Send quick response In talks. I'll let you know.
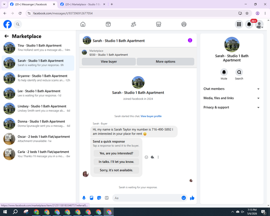This screenshot has width=270, height=216. click(116, 162)
